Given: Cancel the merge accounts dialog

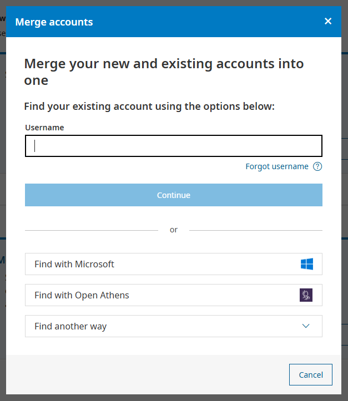Looking at the screenshot, I should 311,375.
